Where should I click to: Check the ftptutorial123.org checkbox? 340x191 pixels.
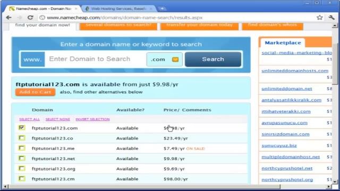tap(22, 169)
